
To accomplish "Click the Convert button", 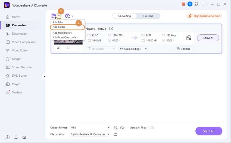I will pyautogui.click(x=208, y=38).
